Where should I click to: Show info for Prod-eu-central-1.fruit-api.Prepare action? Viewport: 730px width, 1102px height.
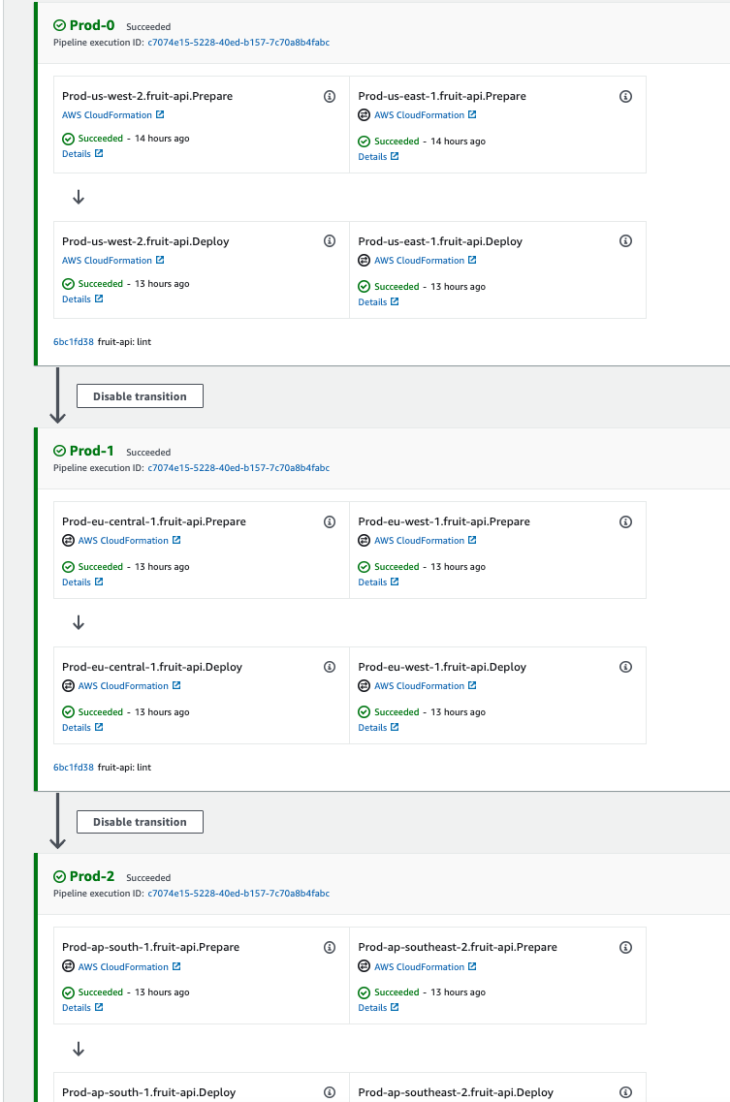pyautogui.click(x=330, y=521)
